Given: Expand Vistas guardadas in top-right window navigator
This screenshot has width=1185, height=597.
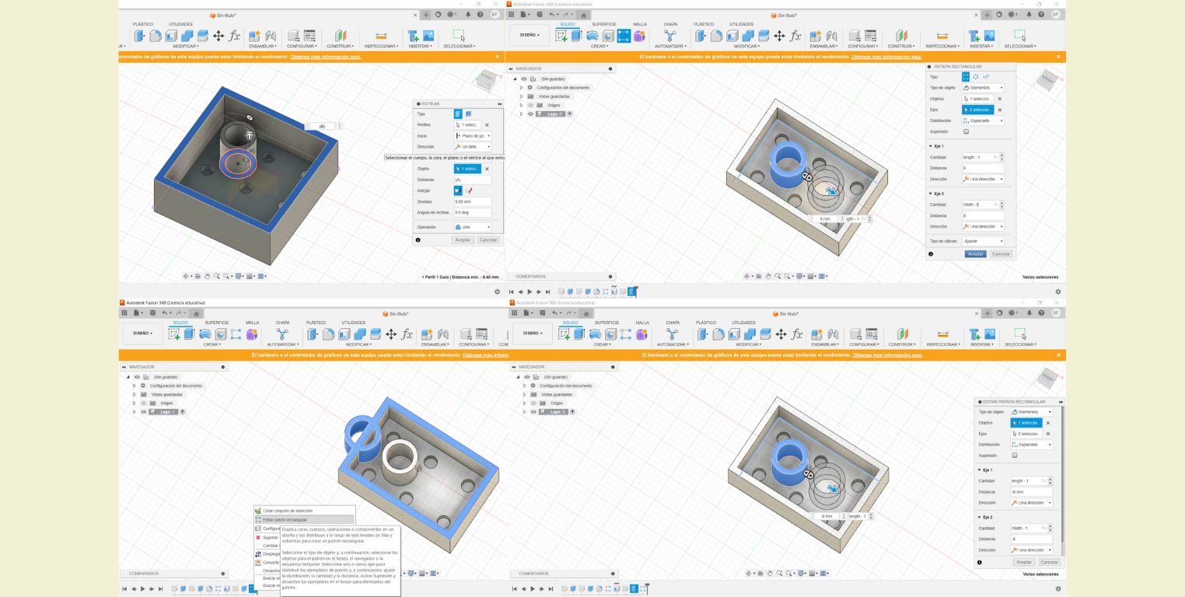Looking at the screenshot, I should click(x=522, y=96).
